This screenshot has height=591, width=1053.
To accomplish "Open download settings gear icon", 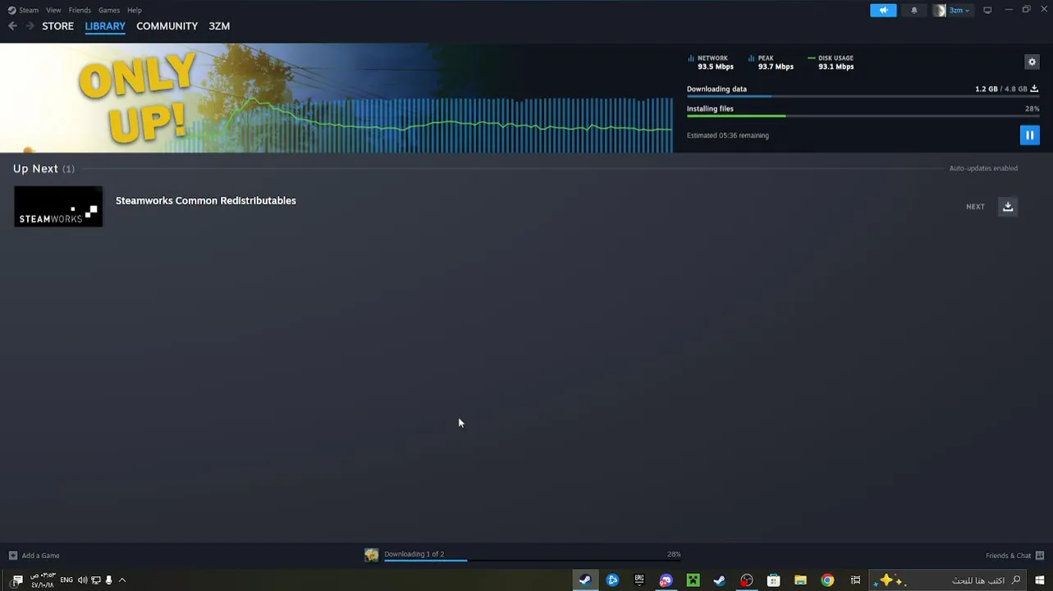I will pos(1032,62).
